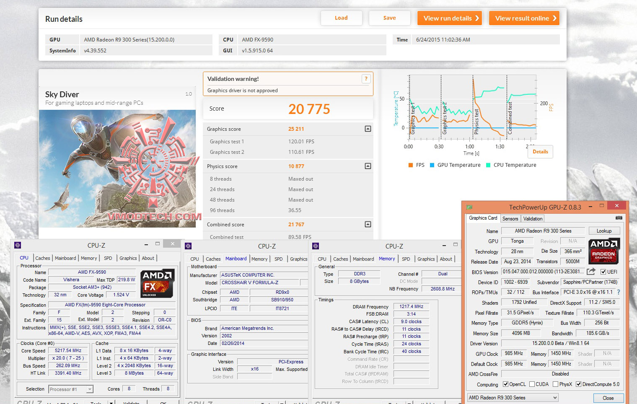The width and height of the screenshot is (637, 404).
Task: Click the Graphics score value 25 211
Action: [x=296, y=129]
